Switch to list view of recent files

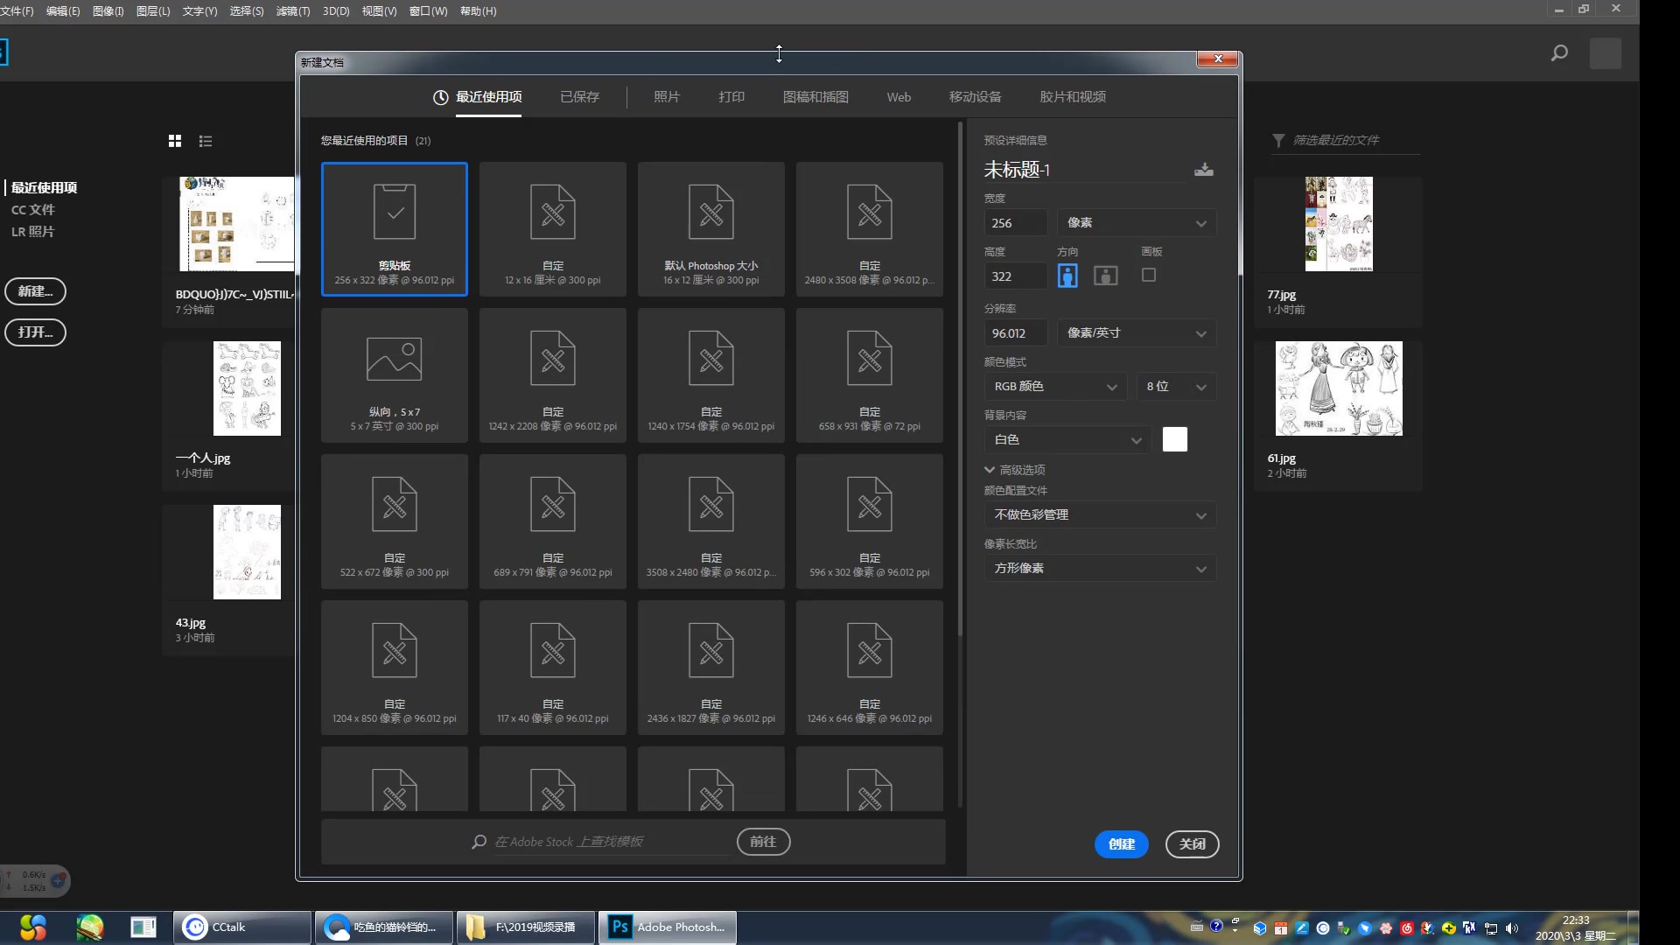tap(206, 141)
